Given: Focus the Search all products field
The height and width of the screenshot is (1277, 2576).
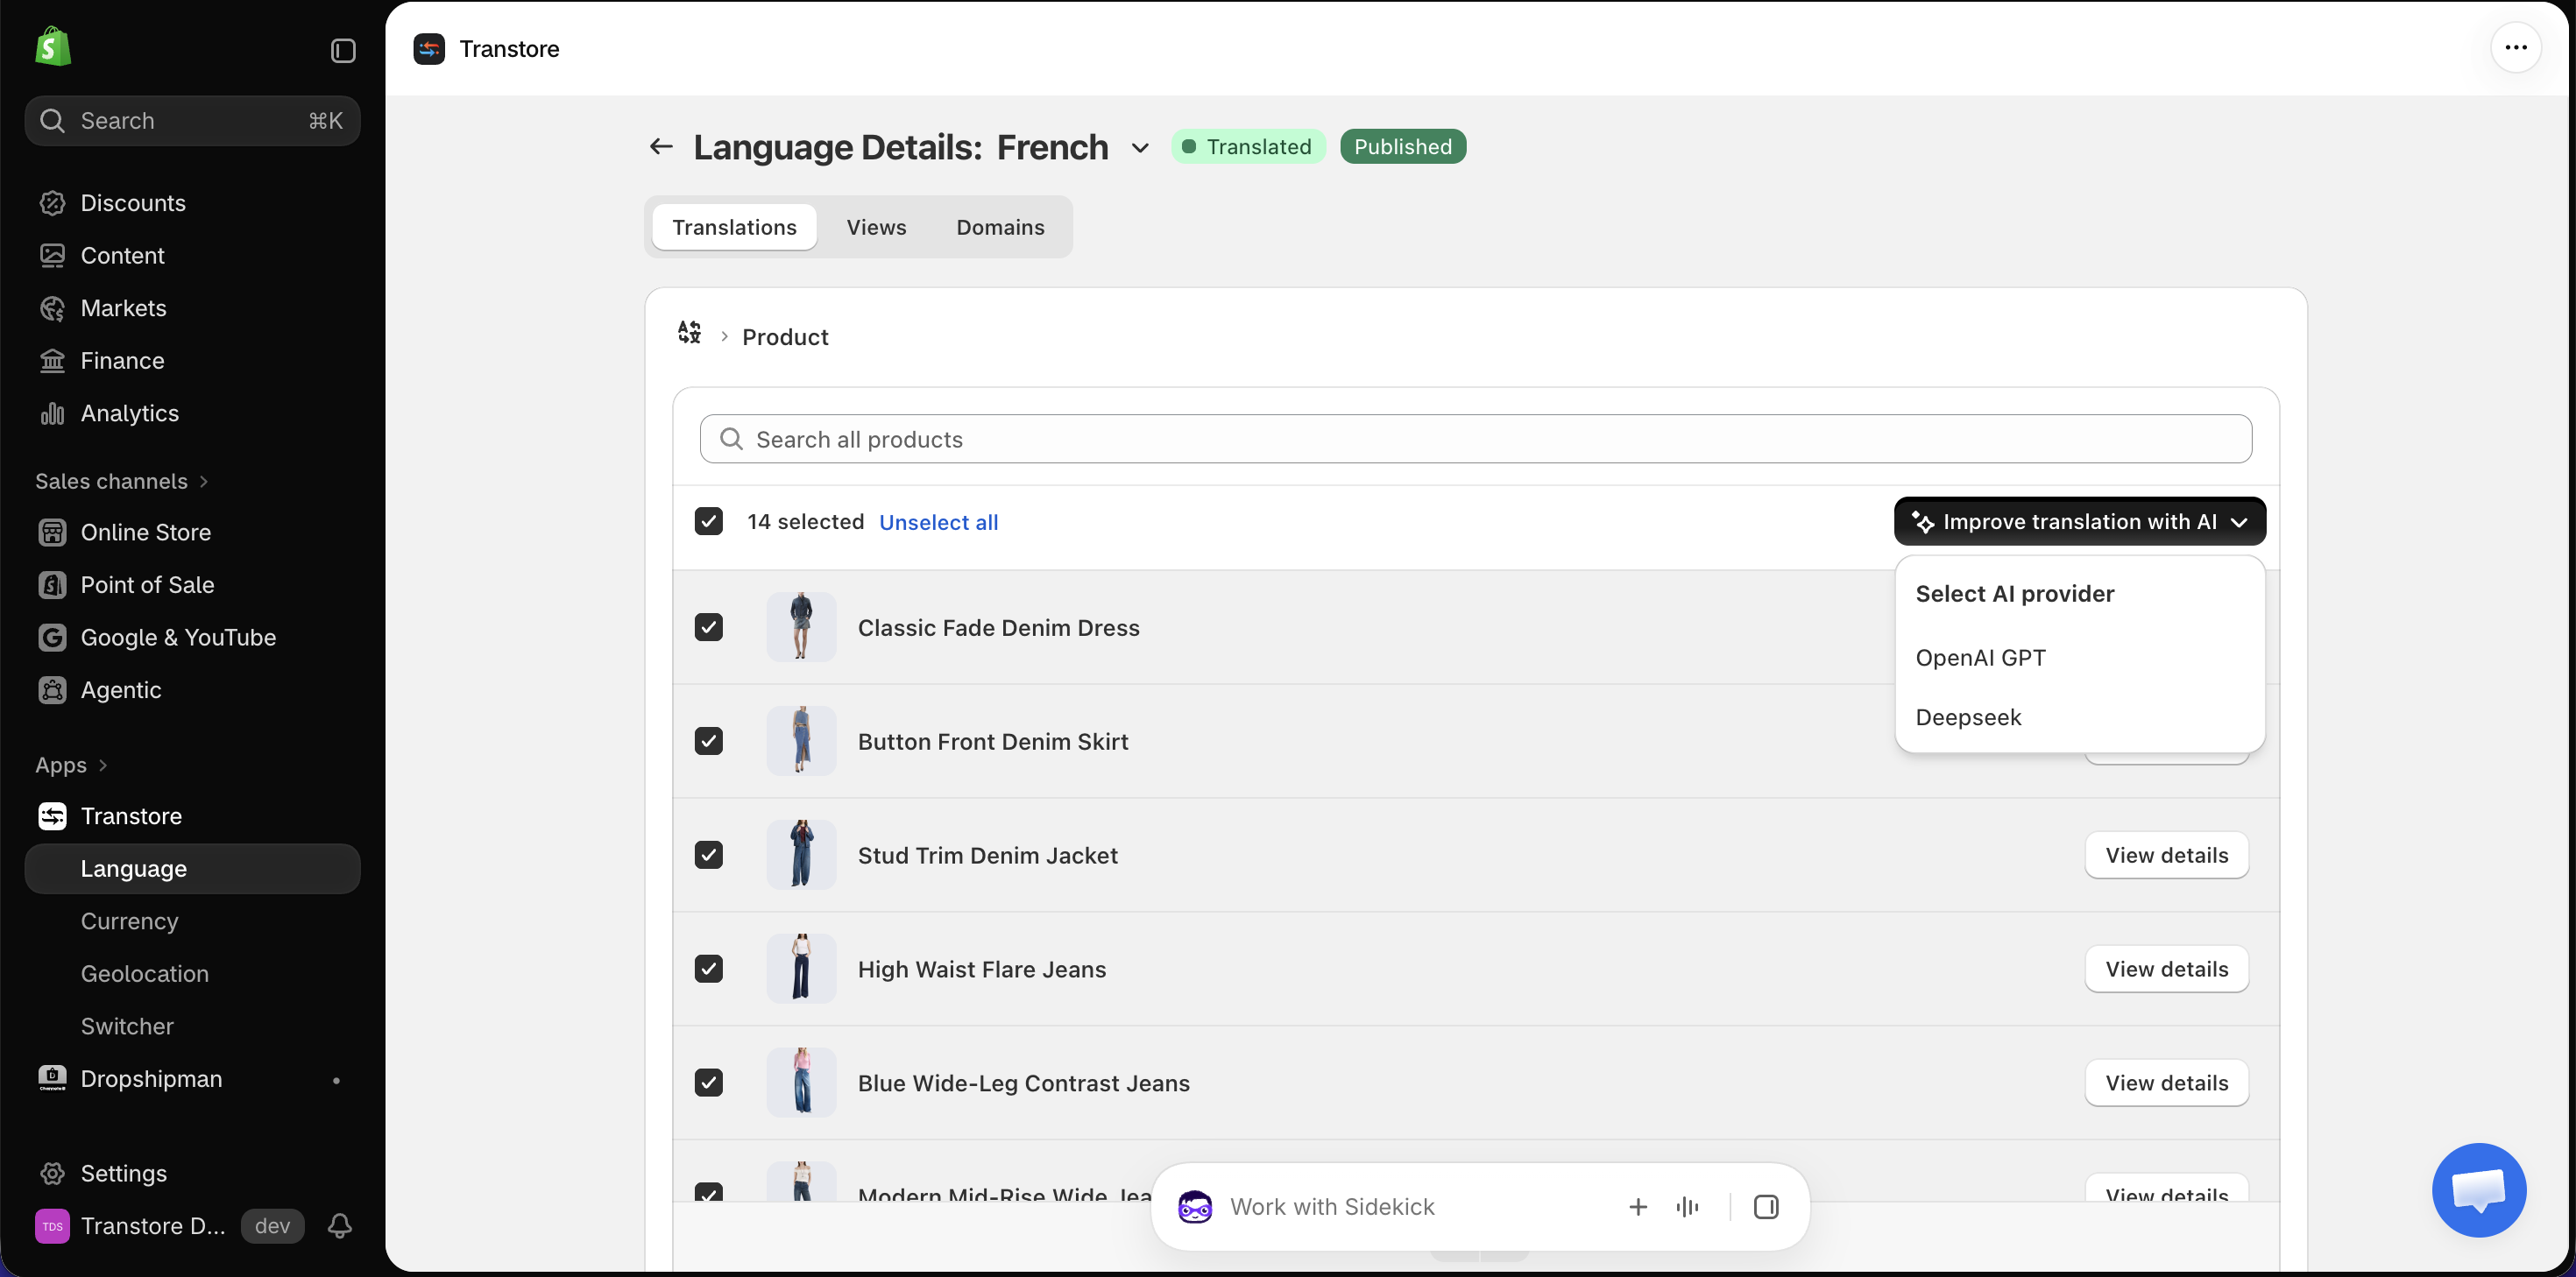Looking at the screenshot, I should pos(1476,439).
